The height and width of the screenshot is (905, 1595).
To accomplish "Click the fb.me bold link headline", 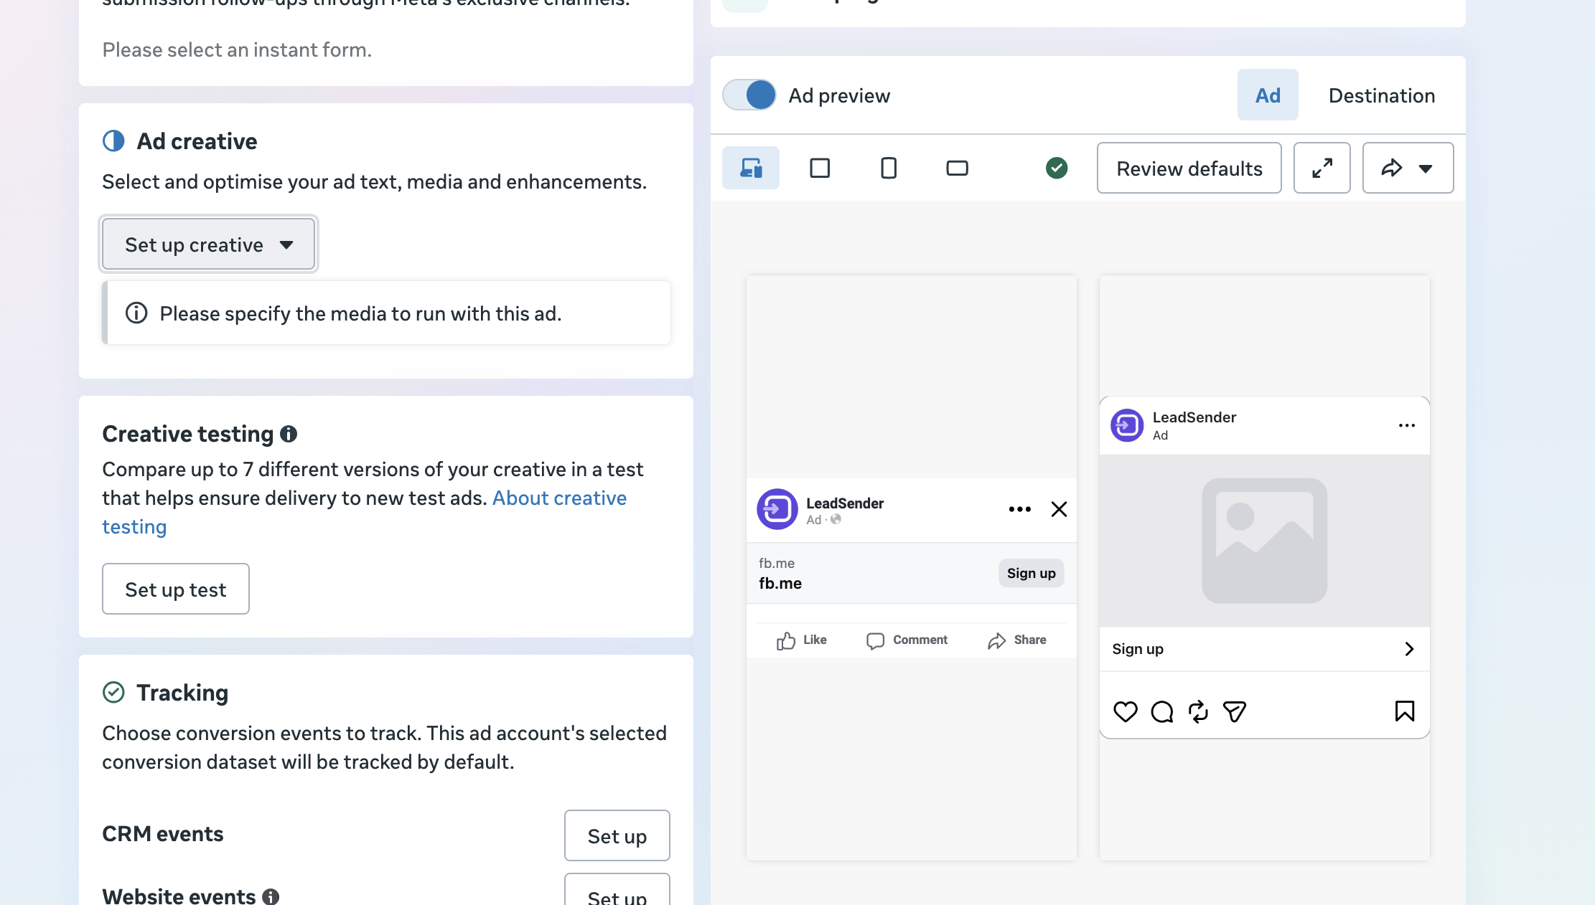I will (x=780, y=583).
